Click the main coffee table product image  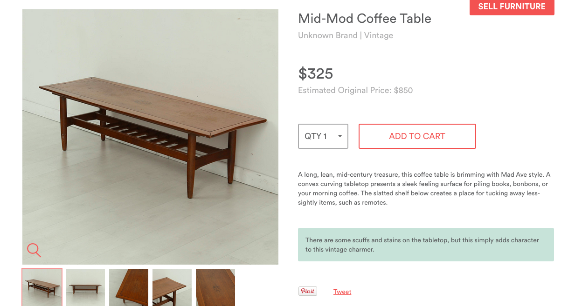[150, 137]
